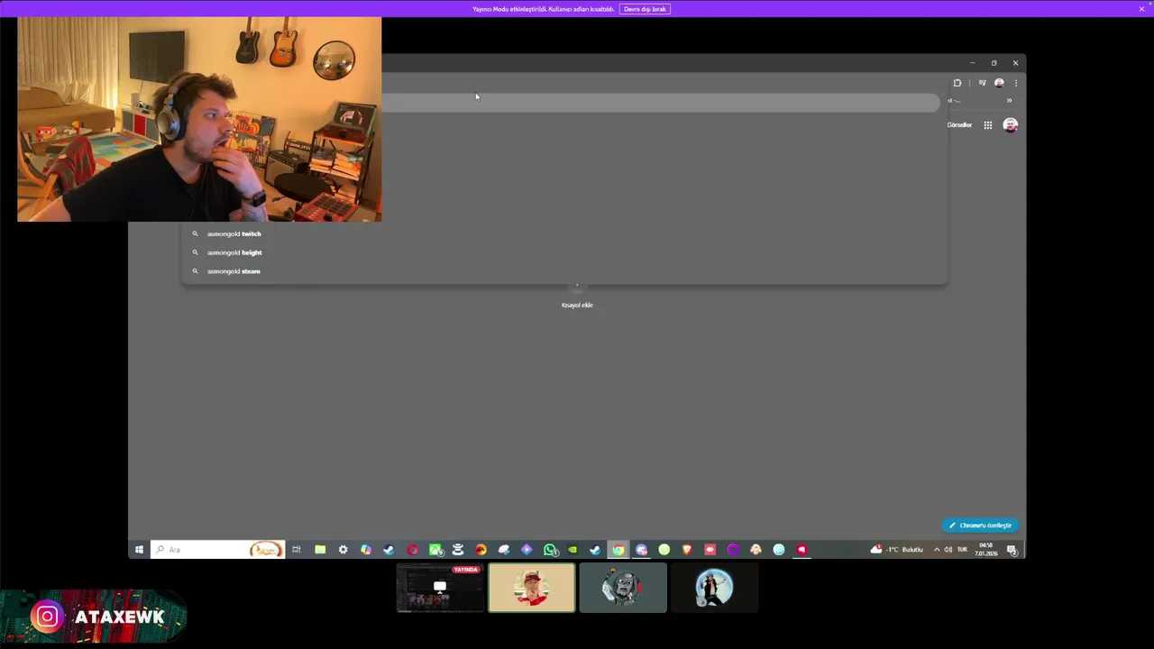Open the weather widget '-1°C Bulutlu'
The width and height of the screenshot is (1154, 649).
897,550
